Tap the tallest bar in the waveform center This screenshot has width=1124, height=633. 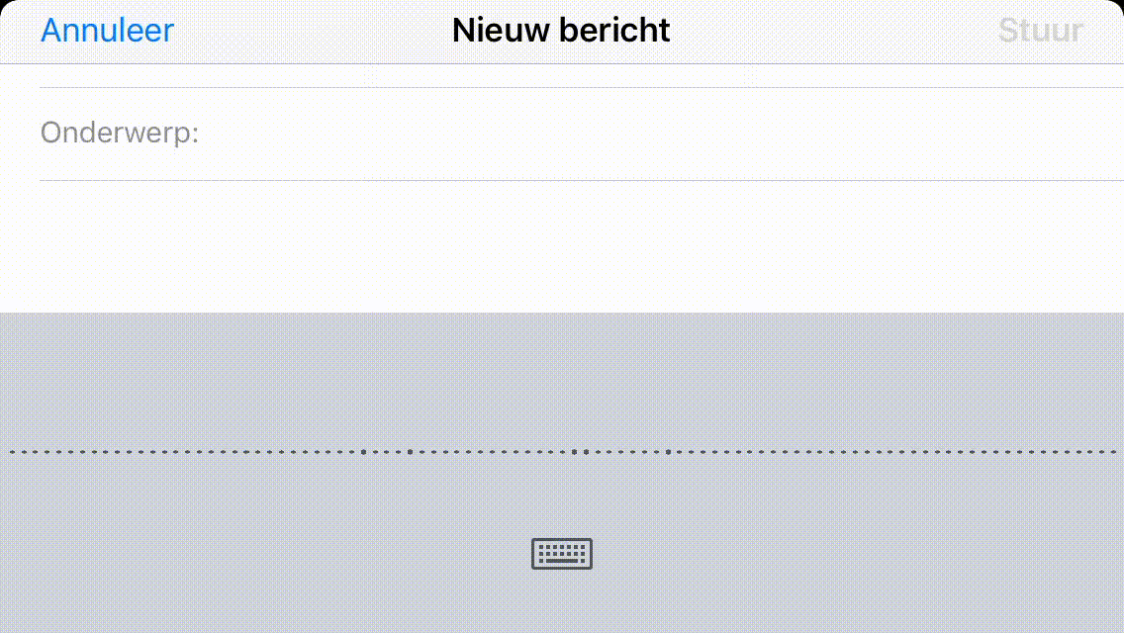tap(586, 452)
